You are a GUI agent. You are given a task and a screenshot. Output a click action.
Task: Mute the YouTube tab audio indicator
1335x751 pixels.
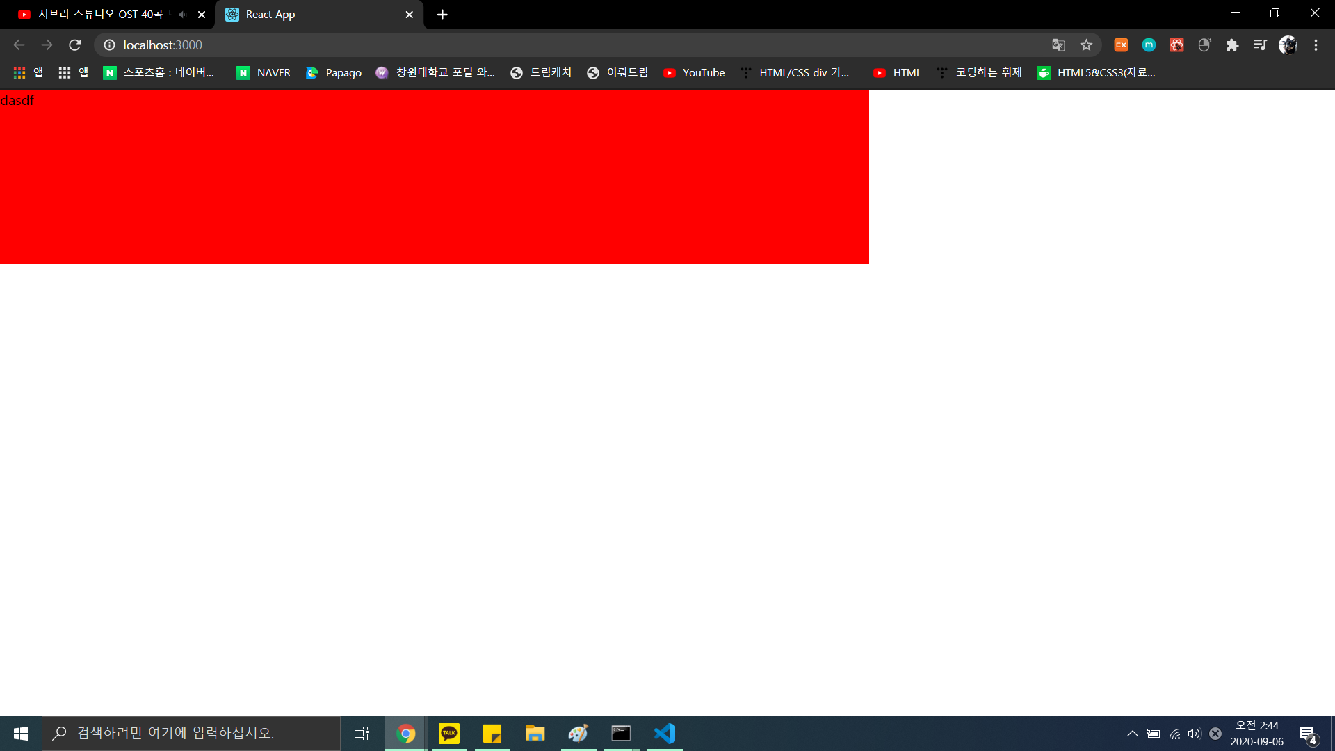tap(183, 15)
